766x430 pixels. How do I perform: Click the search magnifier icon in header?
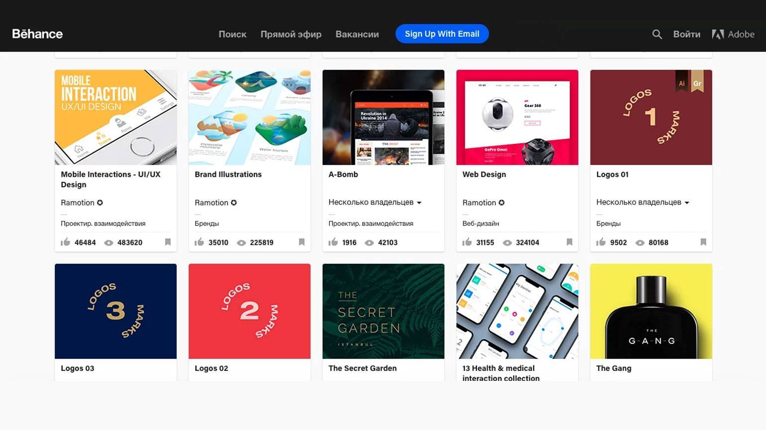[657, 34]
